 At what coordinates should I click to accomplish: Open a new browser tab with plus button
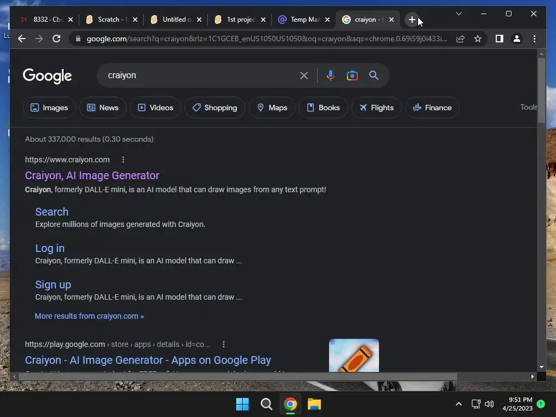(x=412, y=20)
